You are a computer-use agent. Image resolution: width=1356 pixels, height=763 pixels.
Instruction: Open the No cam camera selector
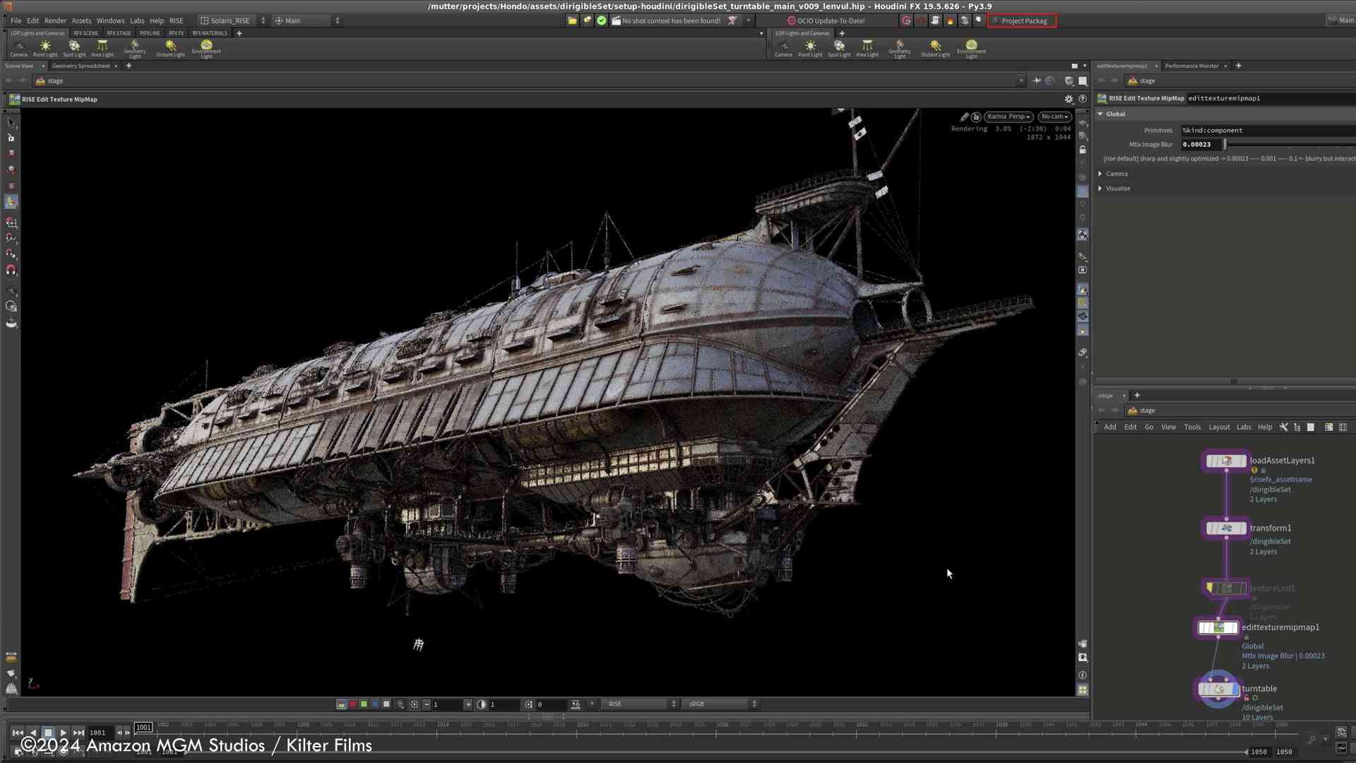1054,117
